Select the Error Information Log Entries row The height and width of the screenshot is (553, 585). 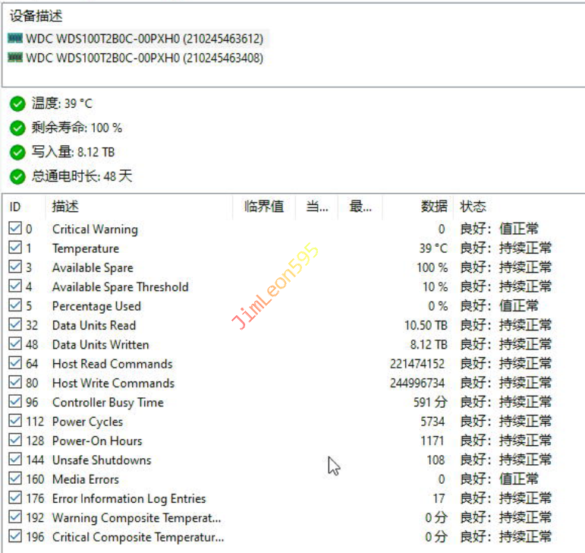[x=129, y=499]
